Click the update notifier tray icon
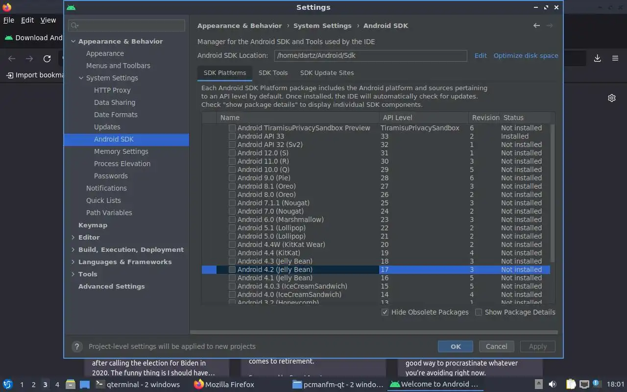Screen dimensions: 627x392 (x=596, y=384)
